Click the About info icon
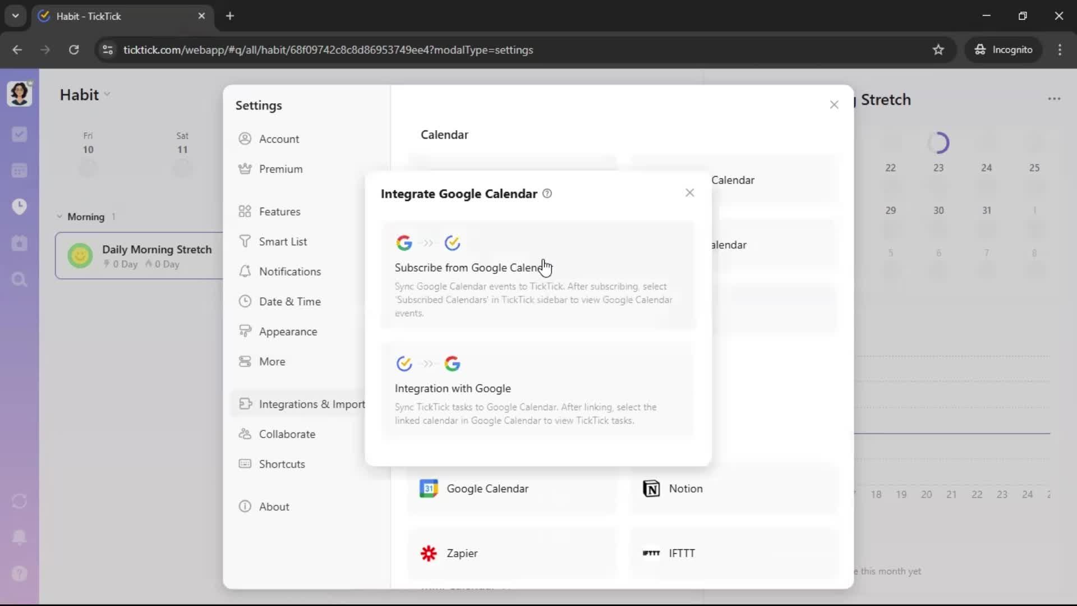The height and width of the screenshot is (606, 1077). coord(245,506)
